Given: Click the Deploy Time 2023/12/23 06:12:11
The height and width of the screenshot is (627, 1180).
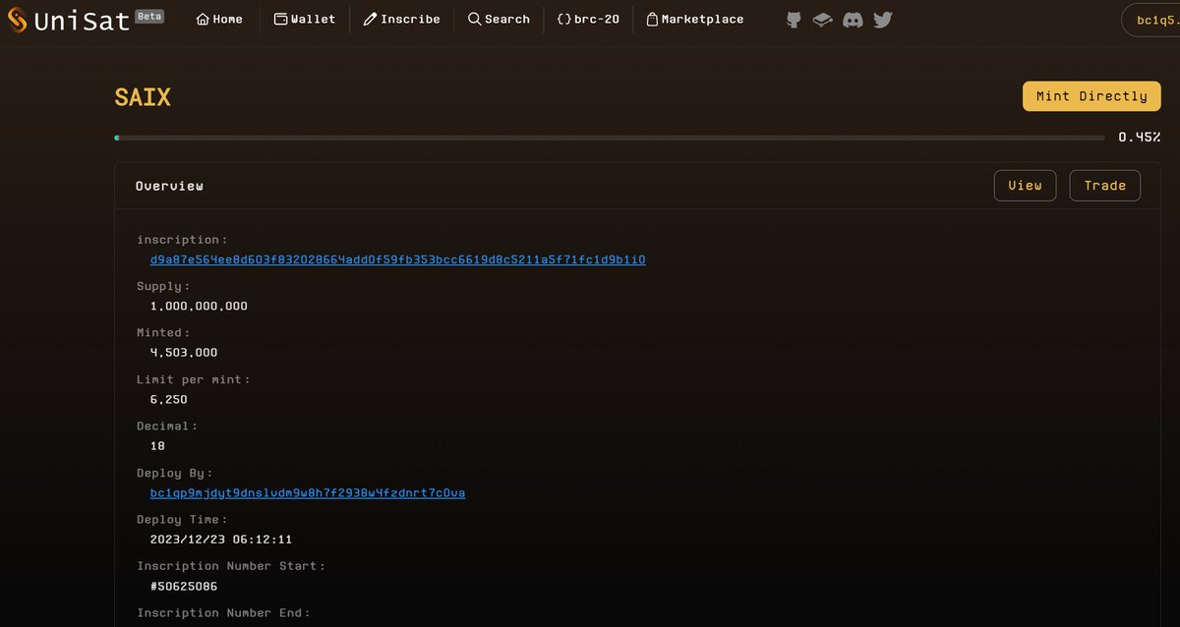Looking at the screenshot, I should [221, 540].
